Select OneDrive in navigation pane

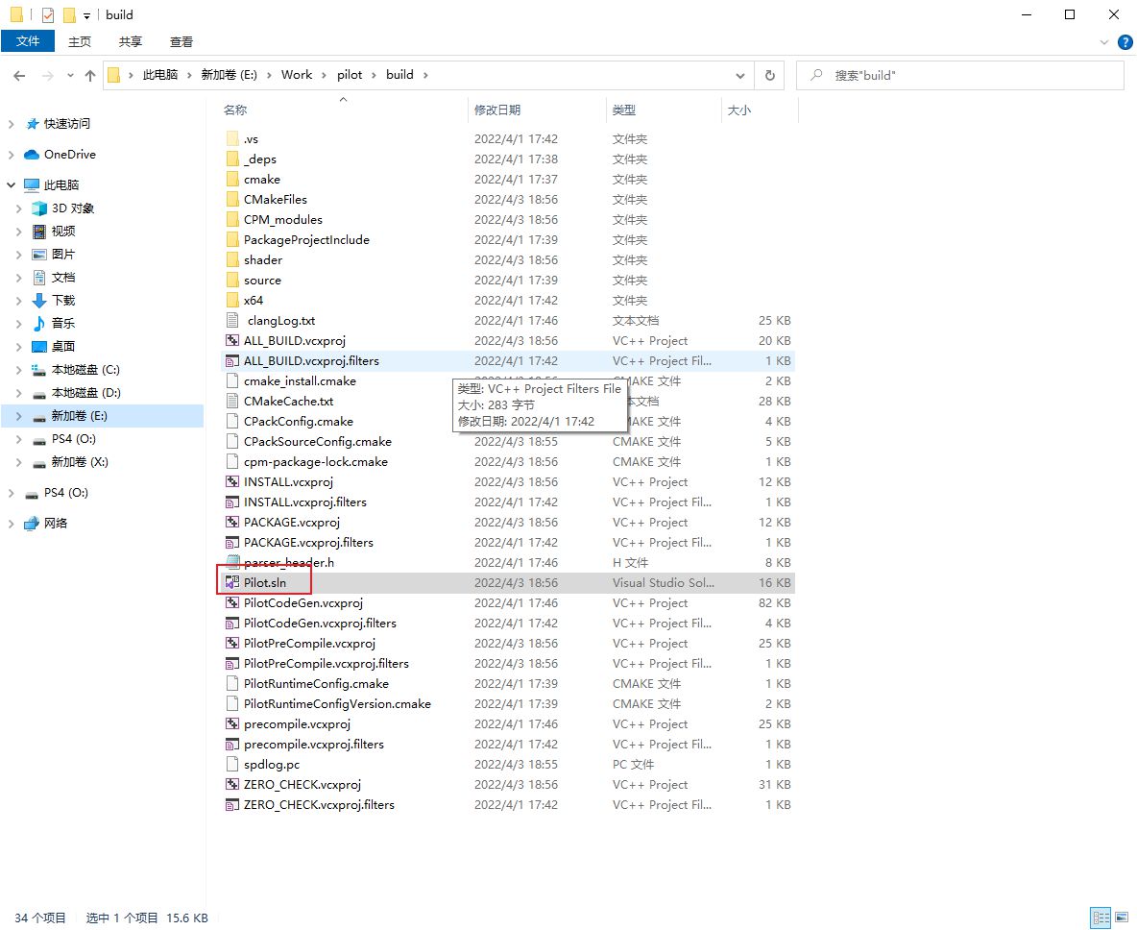point(69,155)
